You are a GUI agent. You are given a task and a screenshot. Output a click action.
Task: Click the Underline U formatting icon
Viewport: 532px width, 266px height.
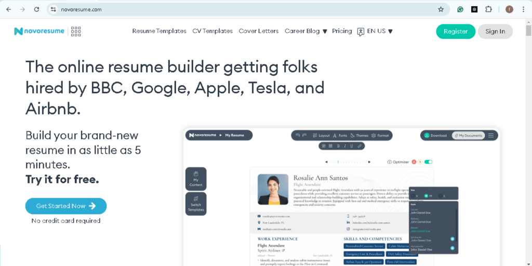352,146
